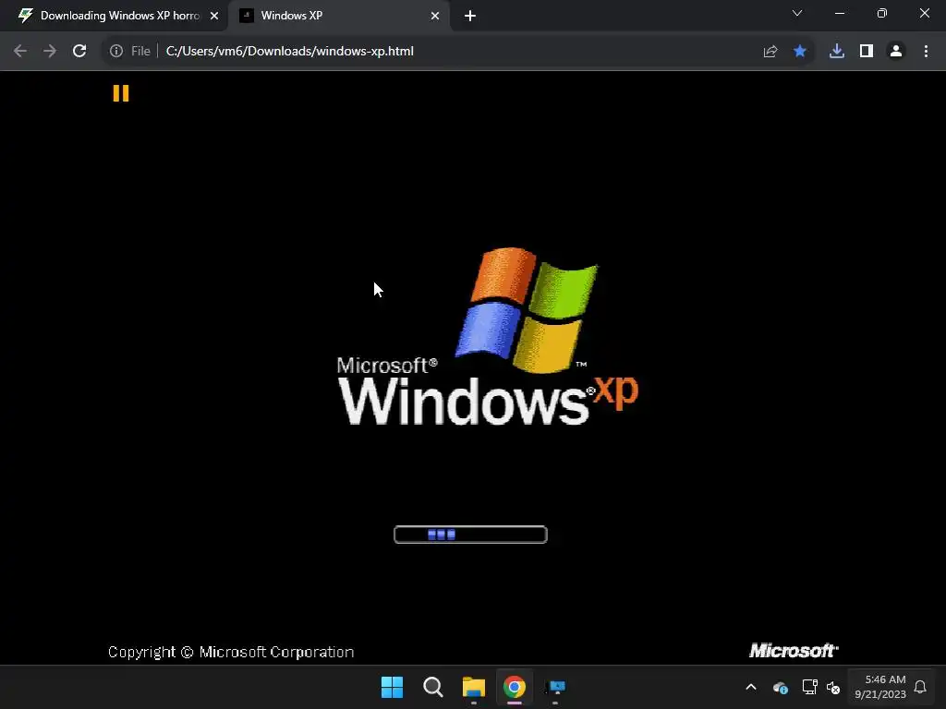Open the clock showing 5:46 AM

880,687
